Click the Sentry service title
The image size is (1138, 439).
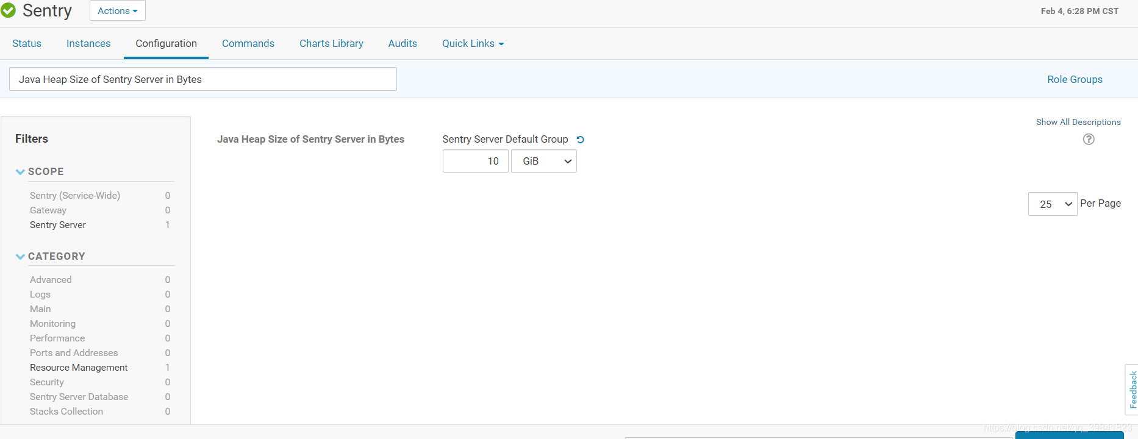pos(47,10)
